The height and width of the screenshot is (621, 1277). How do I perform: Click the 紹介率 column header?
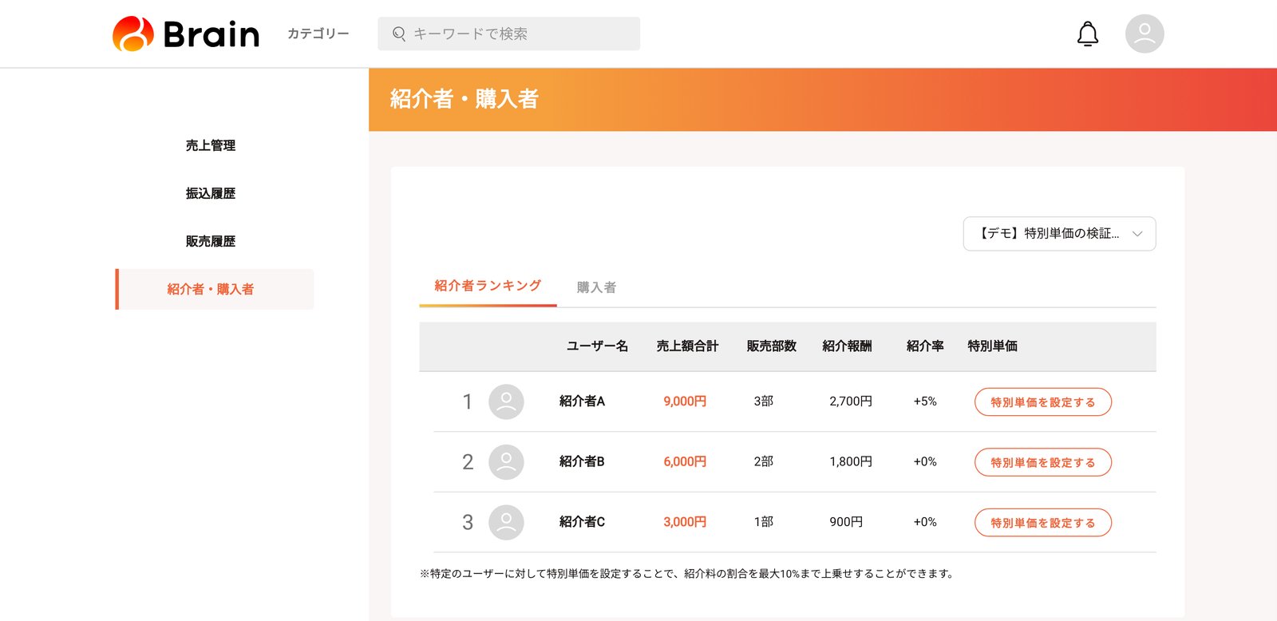[x=925, y=346]
